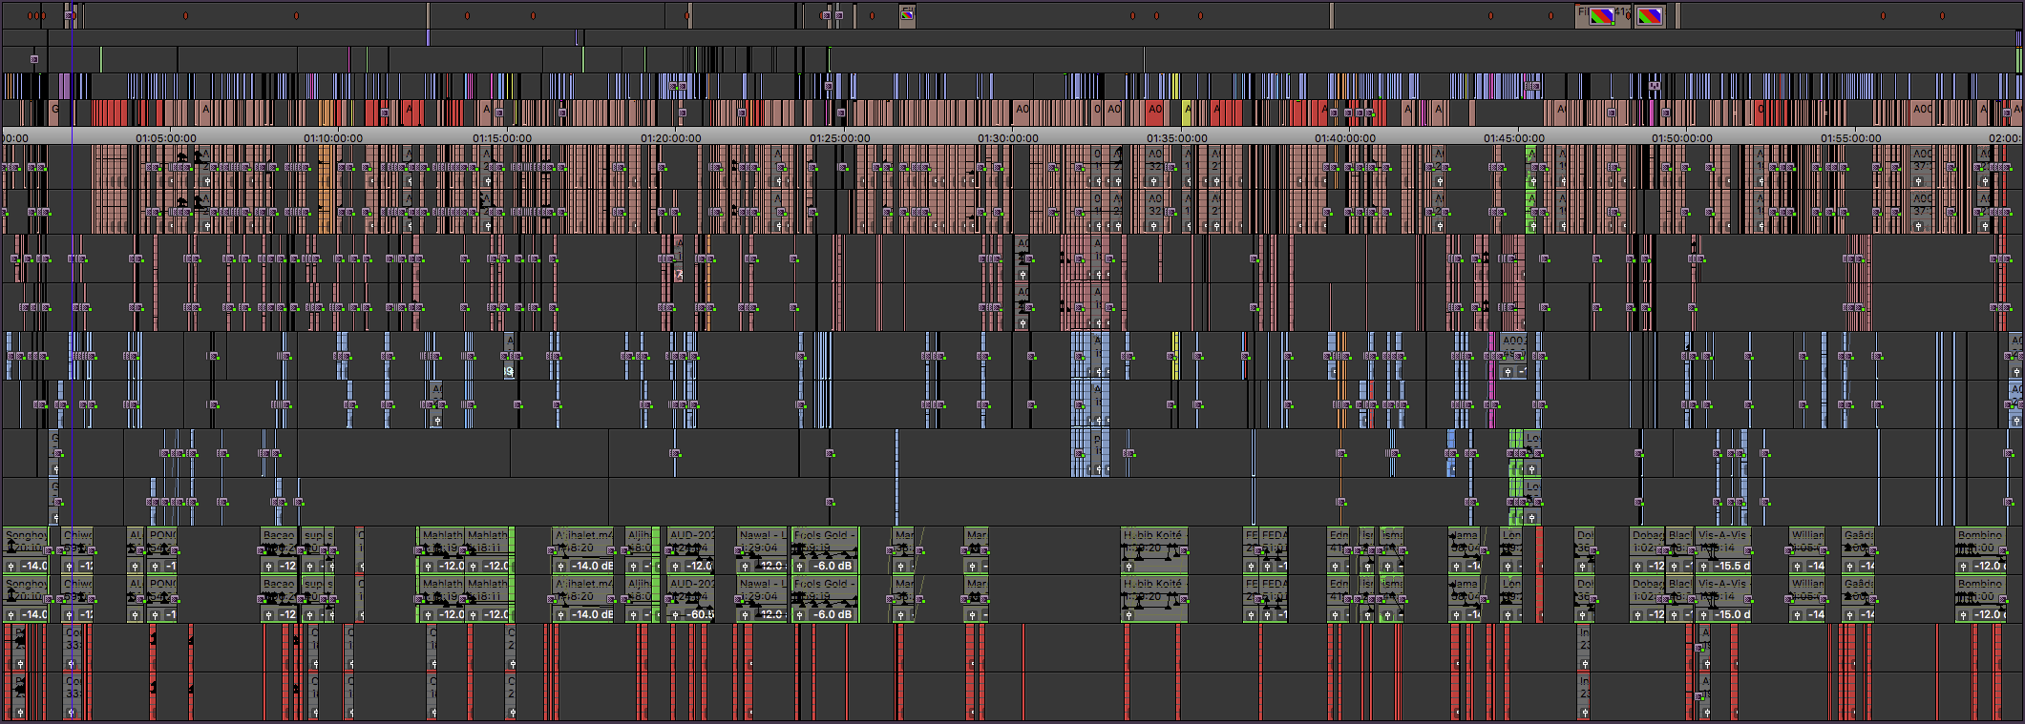
Task: Click the purple effect icon at end of upper Habib Koité
Action: (1182, 550)
